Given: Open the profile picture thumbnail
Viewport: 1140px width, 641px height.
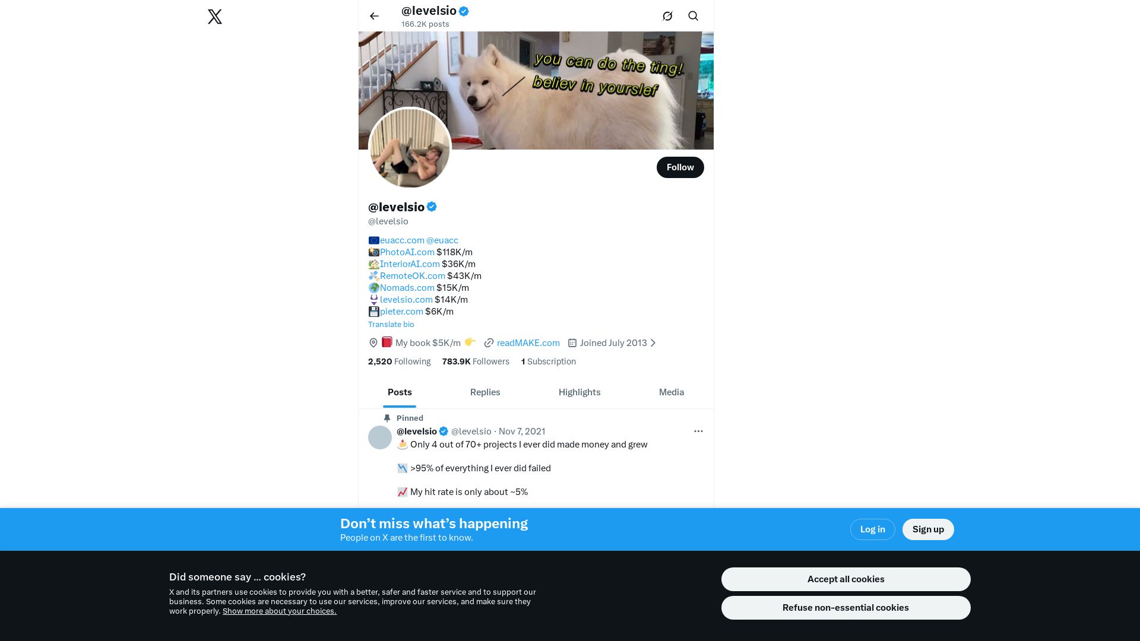Looking at the screenshot, I should [410, 148].
